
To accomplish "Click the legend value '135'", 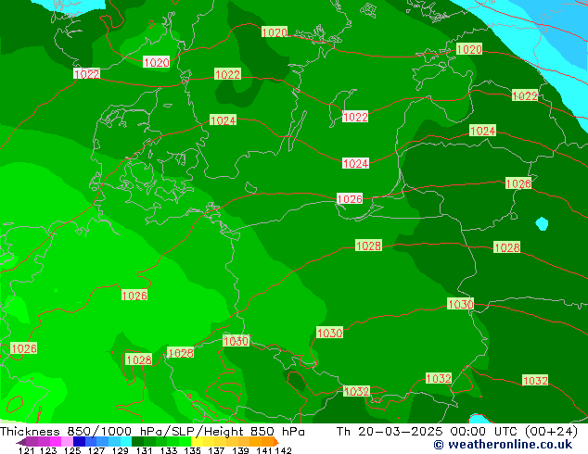I will coord(192,450).
